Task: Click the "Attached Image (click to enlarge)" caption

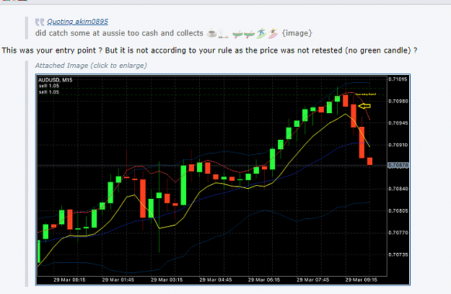Action: pos(91,66)
